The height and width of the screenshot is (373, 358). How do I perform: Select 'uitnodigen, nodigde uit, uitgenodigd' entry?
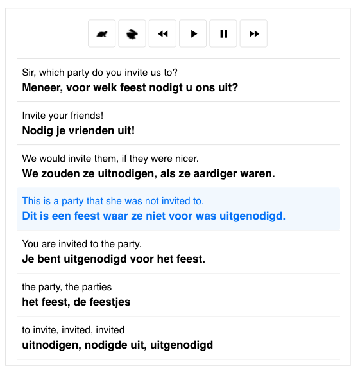[117, 345]
